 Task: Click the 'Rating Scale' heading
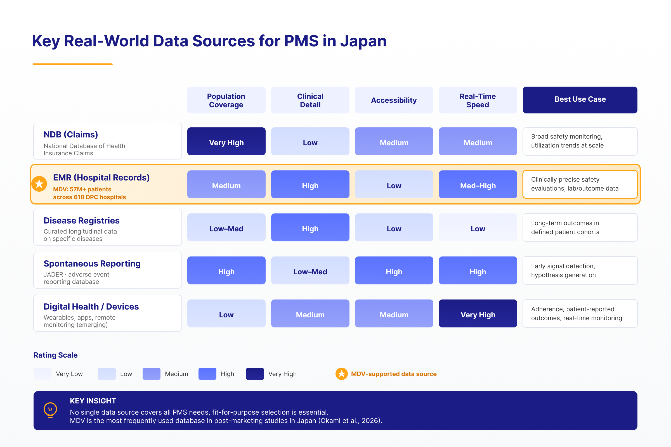click(56, 355)
